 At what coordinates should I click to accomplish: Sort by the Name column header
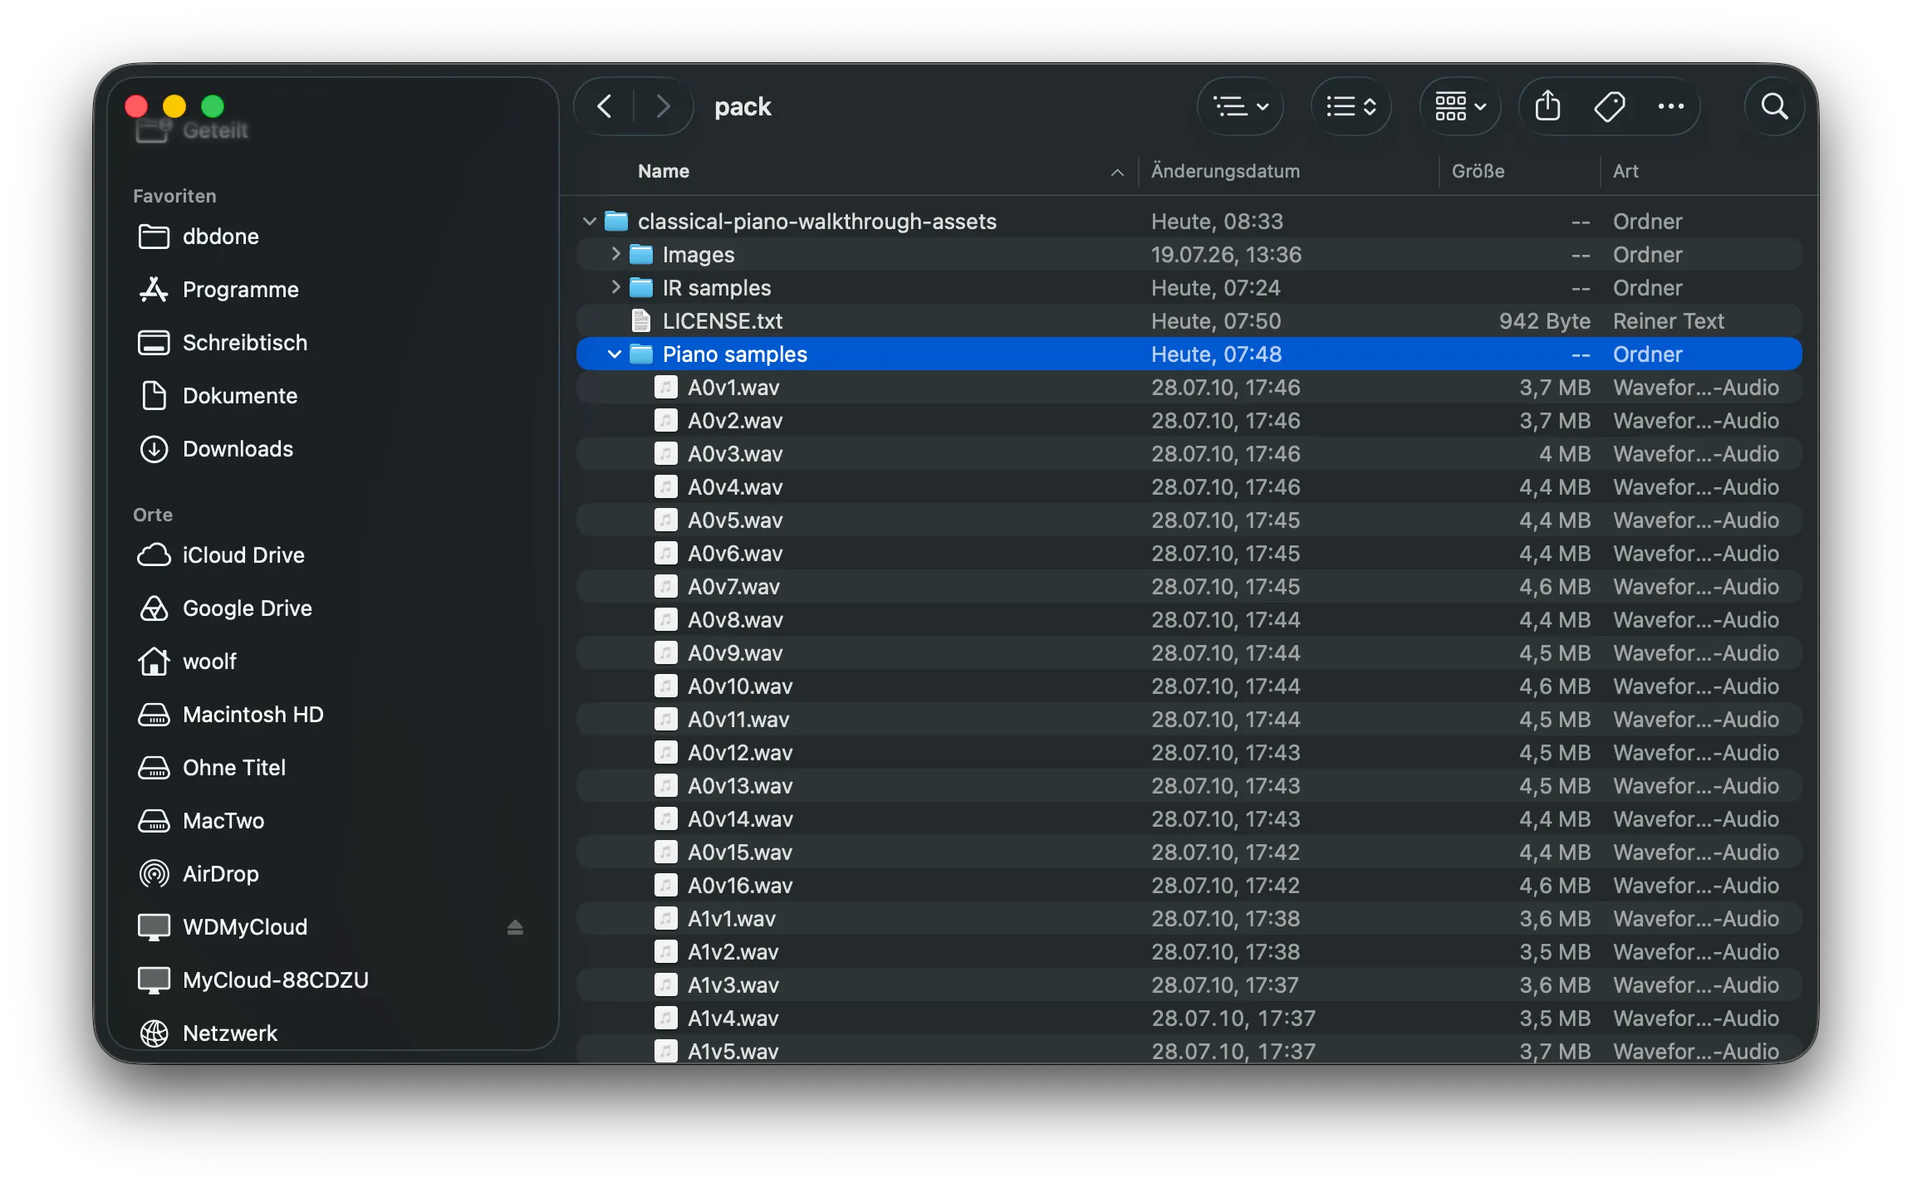664,171
